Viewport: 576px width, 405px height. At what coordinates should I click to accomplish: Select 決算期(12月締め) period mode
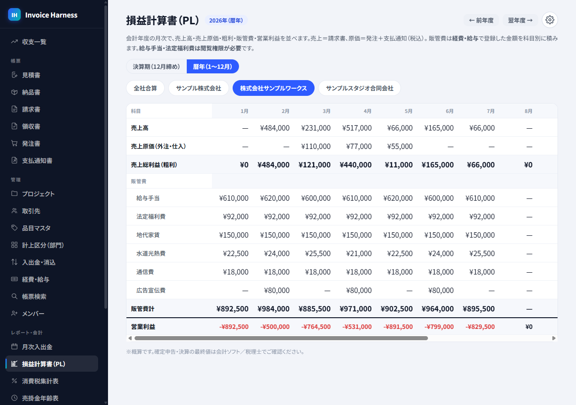156,67
